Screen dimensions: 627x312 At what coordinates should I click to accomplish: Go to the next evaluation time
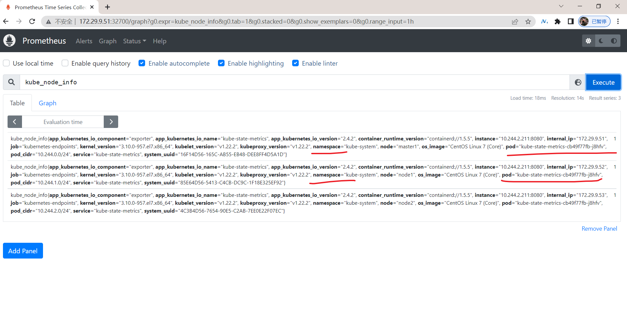click(111, 122)
